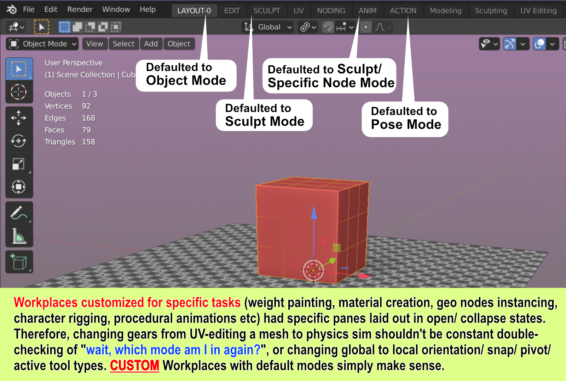Toggle Show Overlays button
Viewport: 566px width, 381px height.
click(539, 44)
